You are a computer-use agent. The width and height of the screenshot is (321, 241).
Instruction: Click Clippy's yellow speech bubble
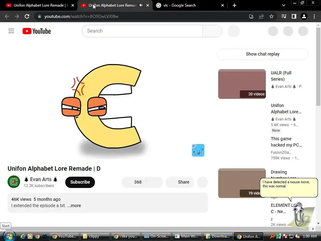pyautogui.click(x=289, y=188)
